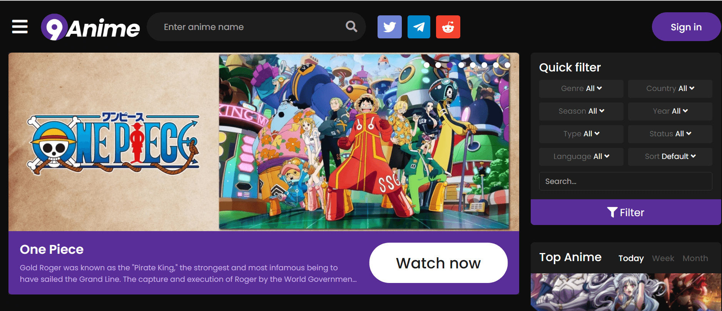Viewport: 722px width, 311px height.
Task: Open the Telegram social link
Action: click(419, 27)
